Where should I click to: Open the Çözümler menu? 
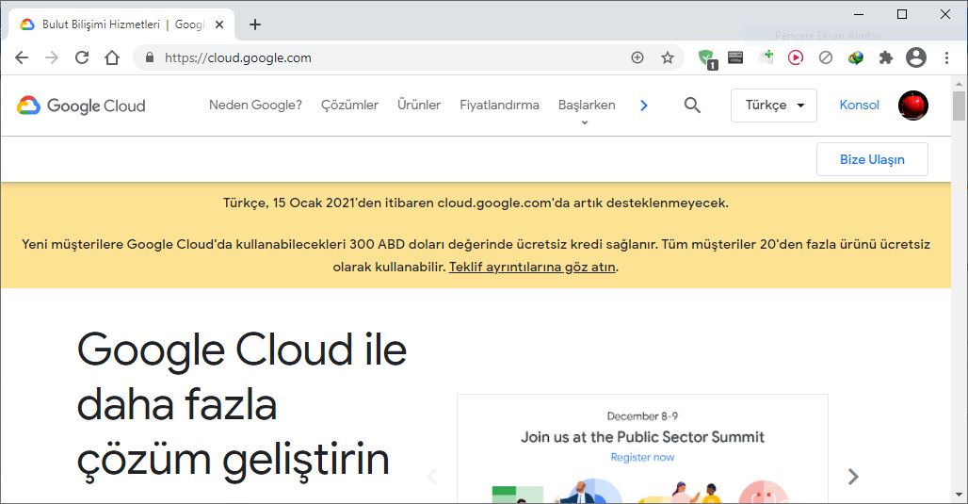pos(349,105)
